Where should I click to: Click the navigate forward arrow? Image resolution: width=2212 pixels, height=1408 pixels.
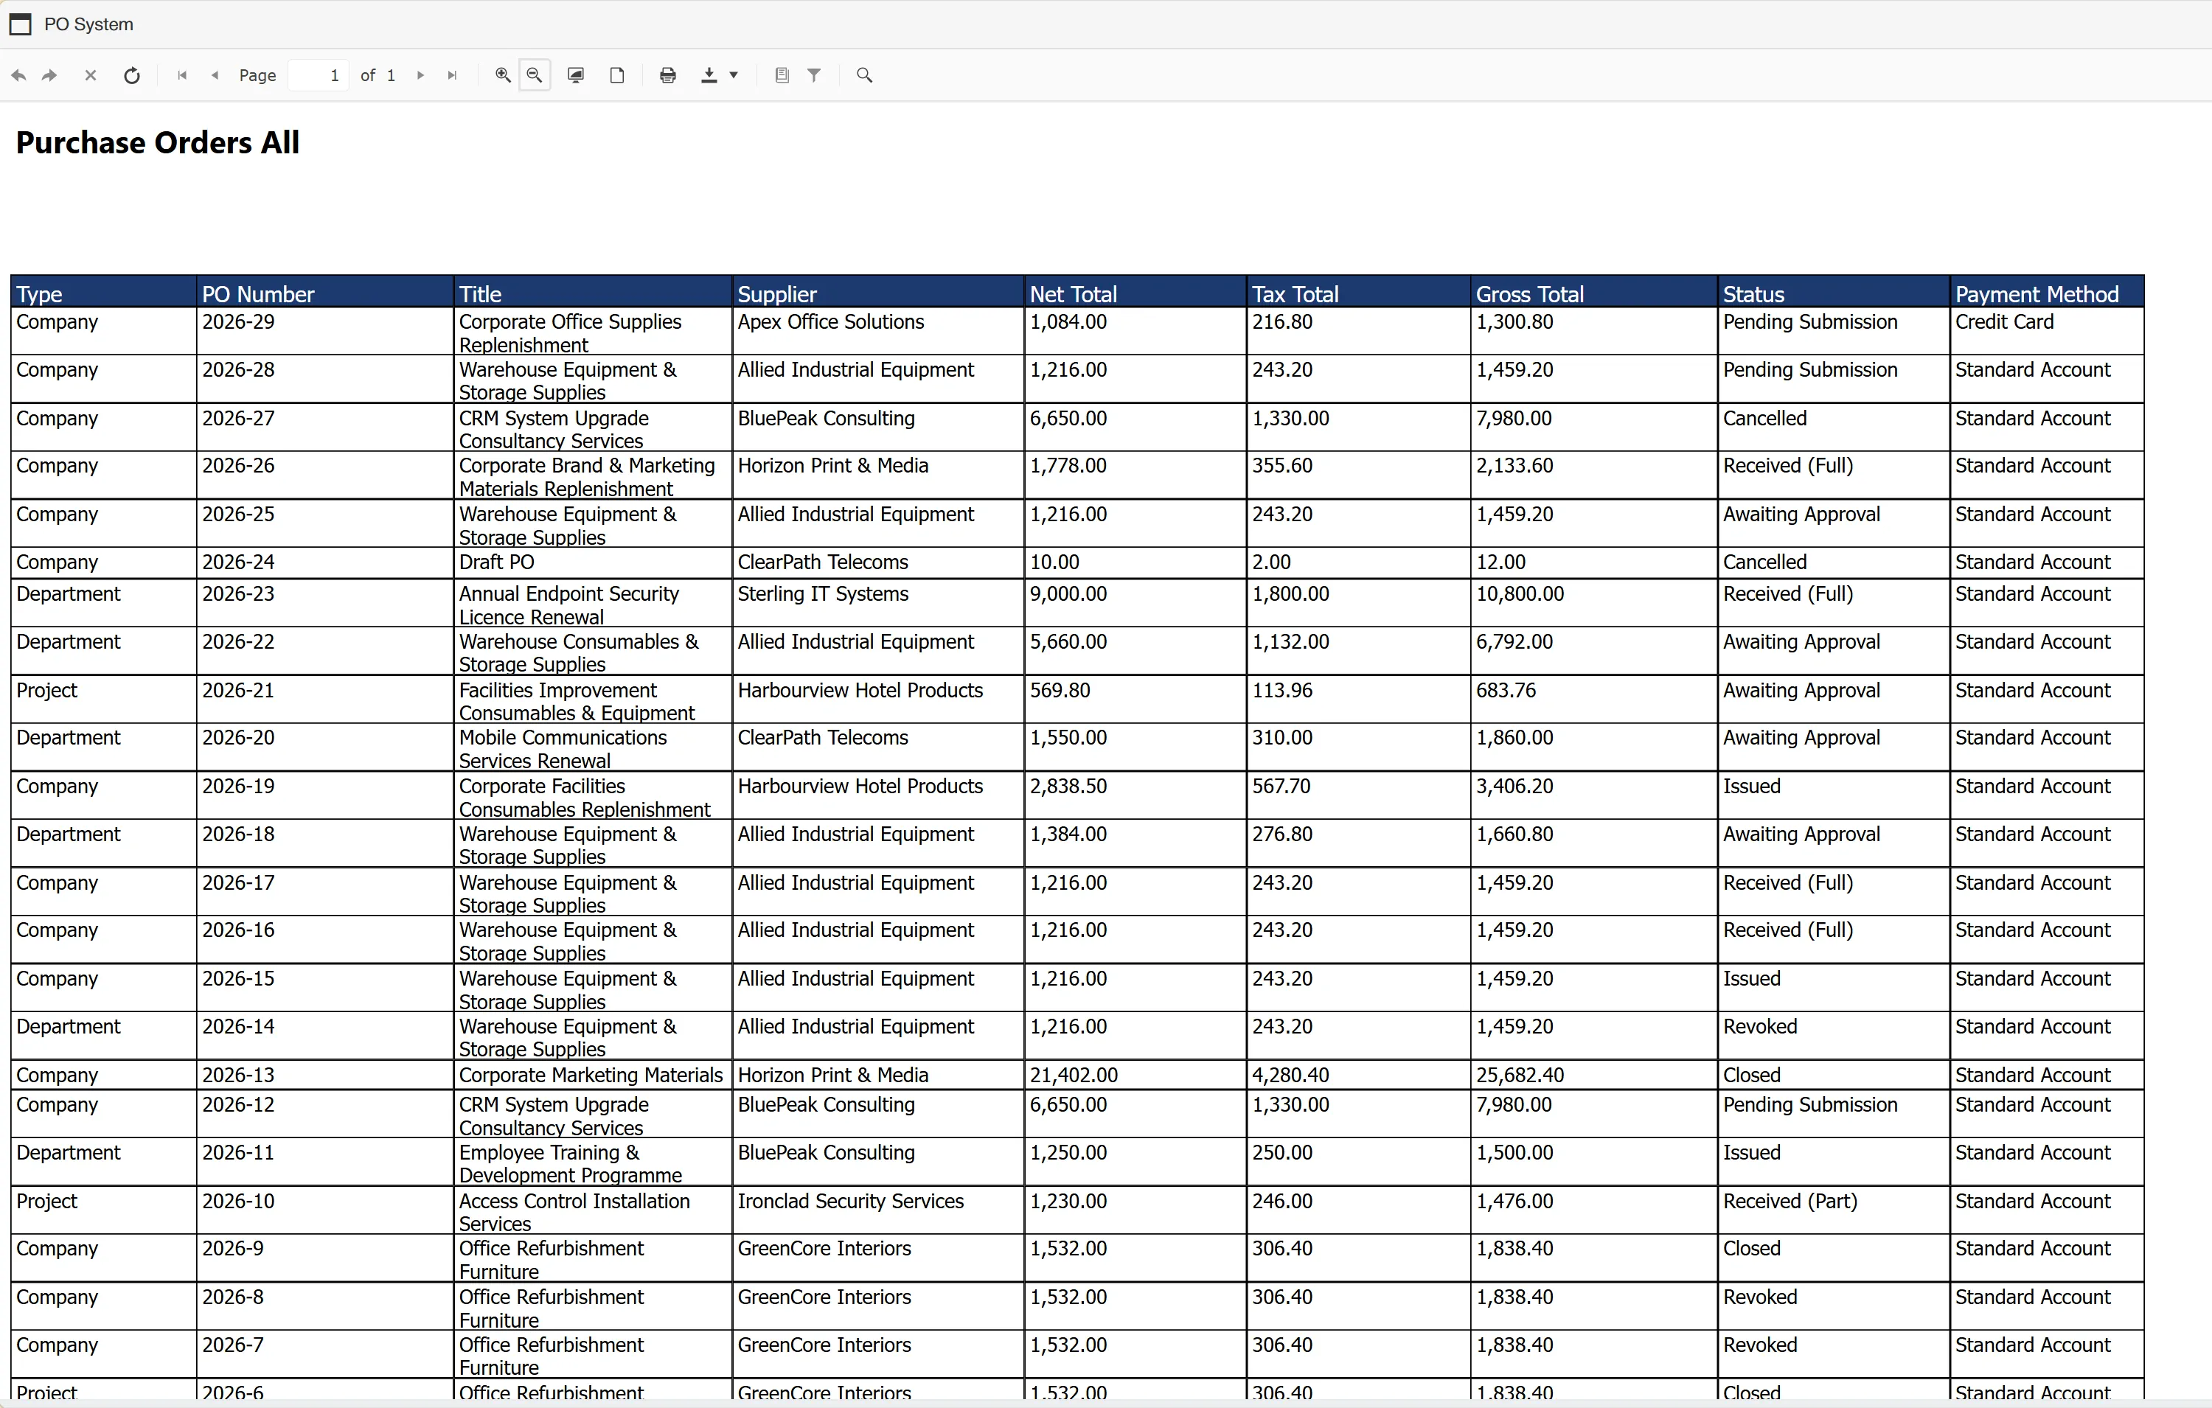pos(51,75)
